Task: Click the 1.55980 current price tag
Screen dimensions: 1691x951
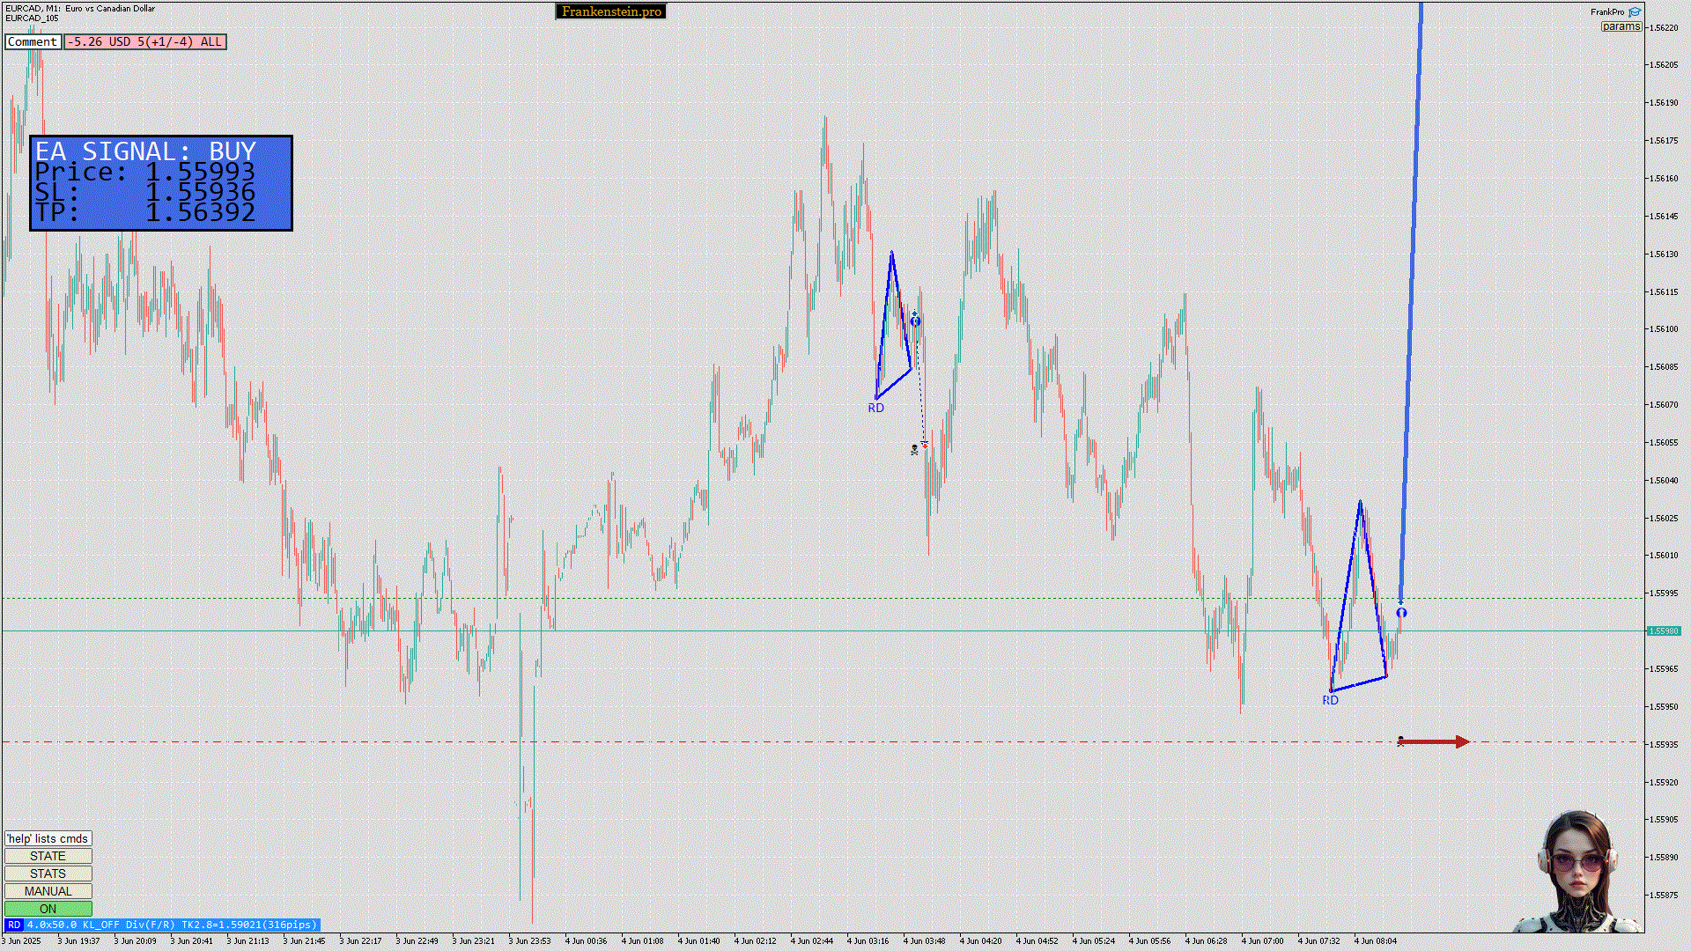Action: click(1664, 630)
